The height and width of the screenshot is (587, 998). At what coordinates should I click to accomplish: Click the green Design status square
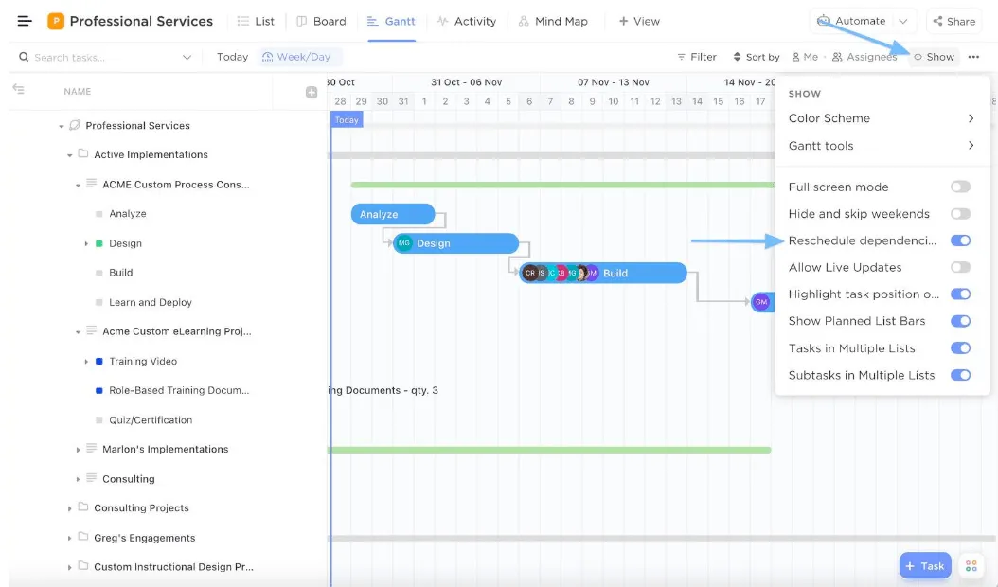[x=98, y=243]
